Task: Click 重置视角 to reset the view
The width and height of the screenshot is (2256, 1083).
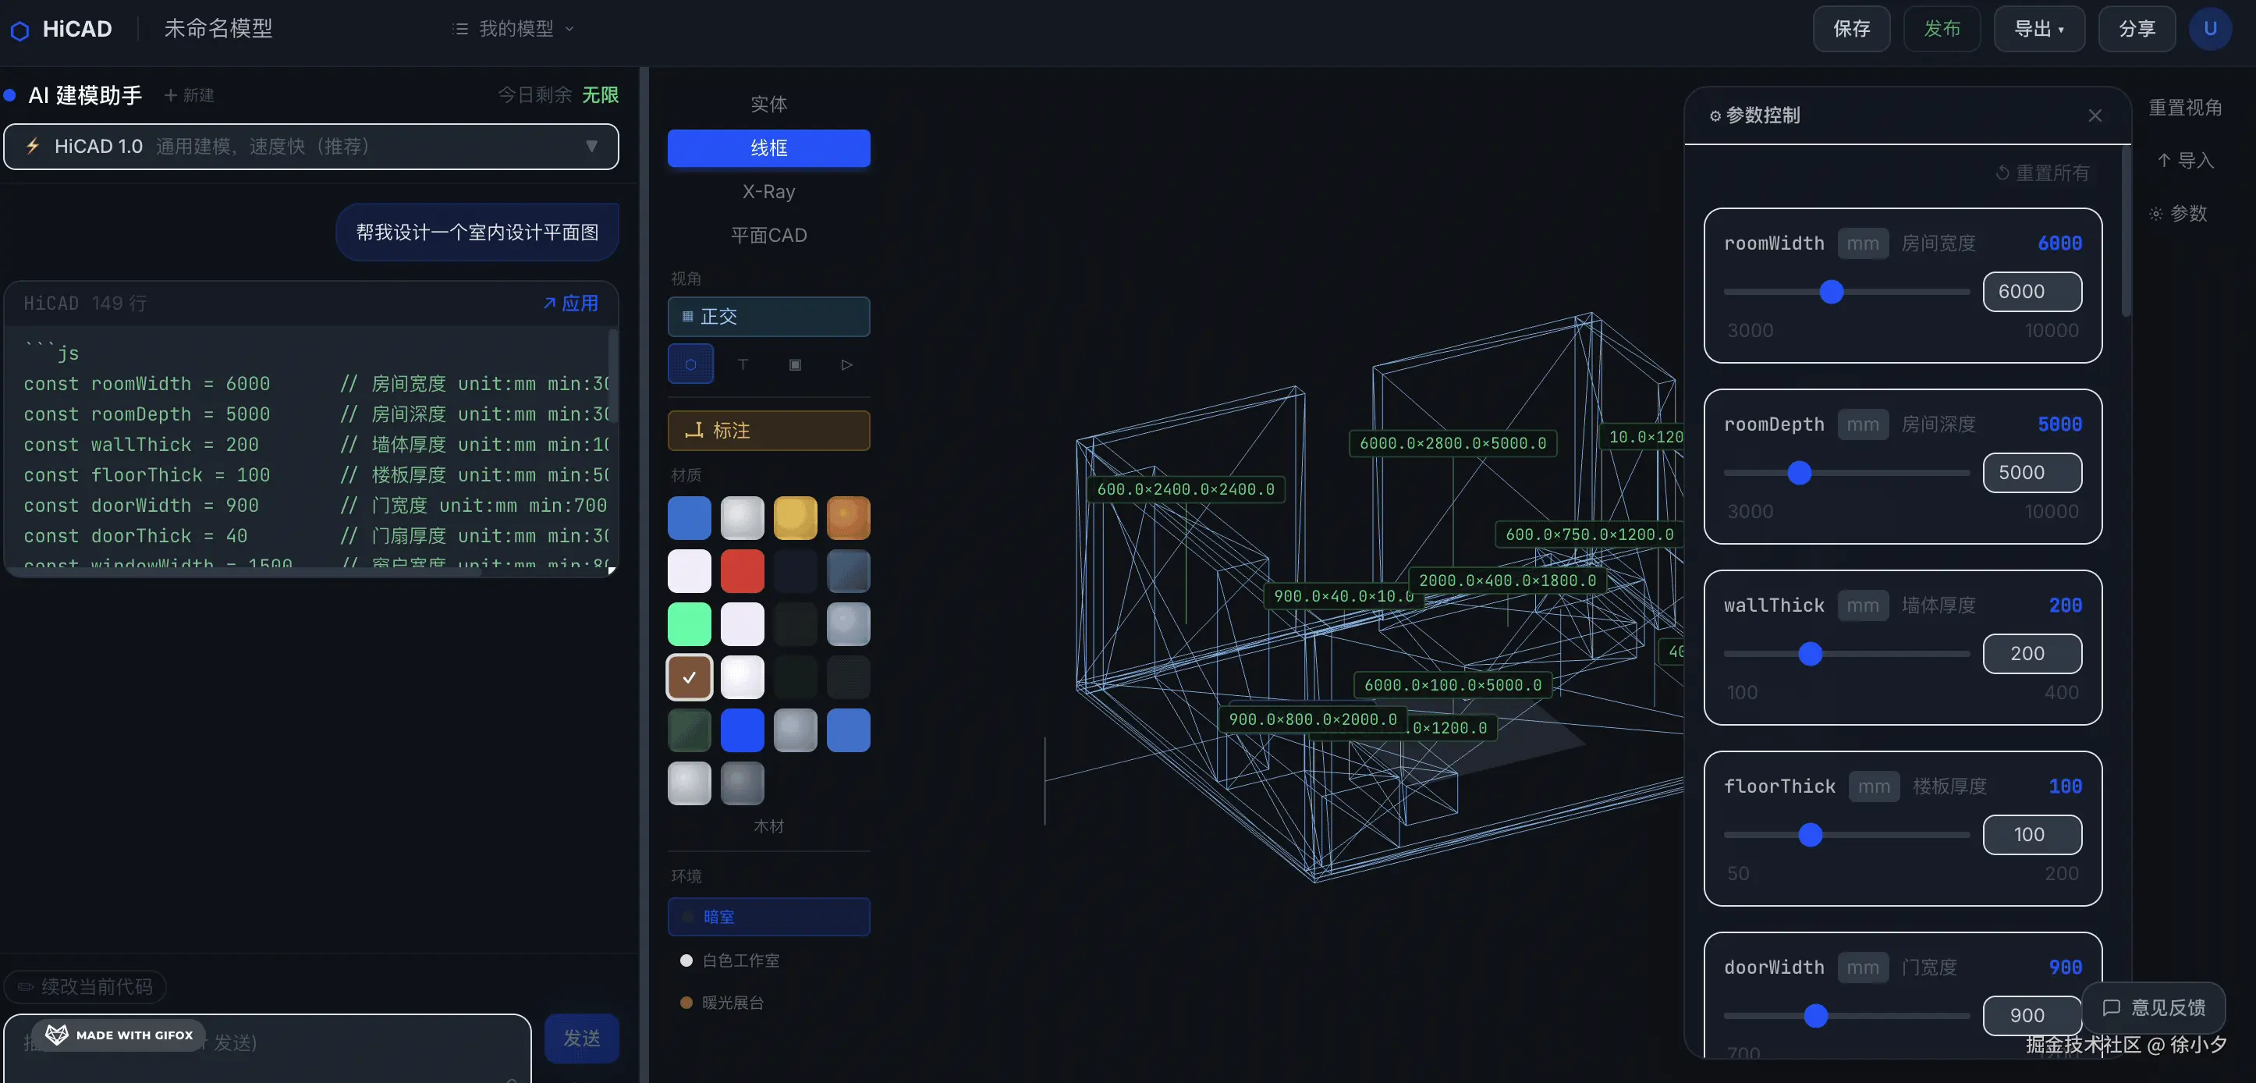Action: pos(2185,108)
